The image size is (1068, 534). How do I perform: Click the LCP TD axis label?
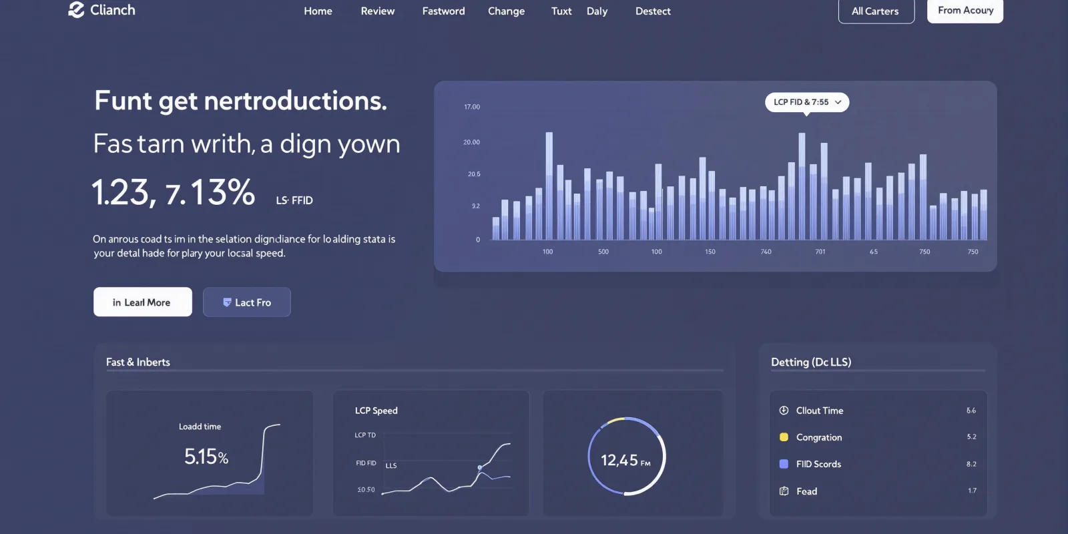click(x=365, y=435)
